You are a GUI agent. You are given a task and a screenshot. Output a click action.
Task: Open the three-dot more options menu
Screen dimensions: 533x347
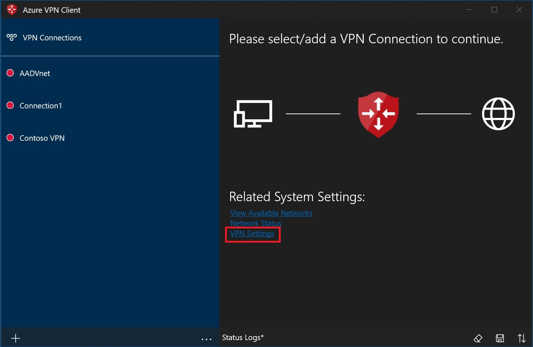click(207, 339)
